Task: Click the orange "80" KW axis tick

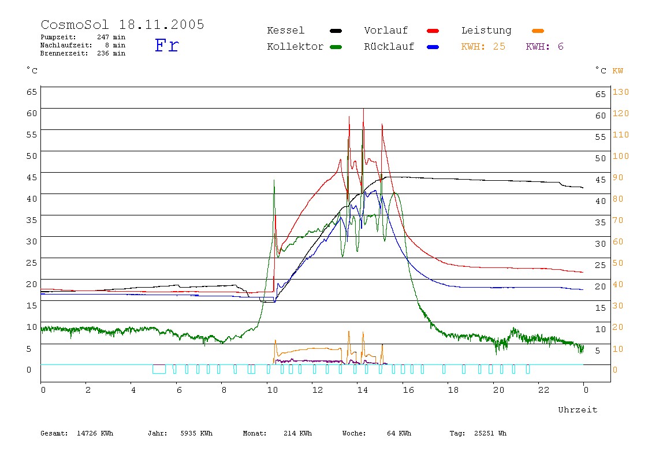Action: click(618, 199)
